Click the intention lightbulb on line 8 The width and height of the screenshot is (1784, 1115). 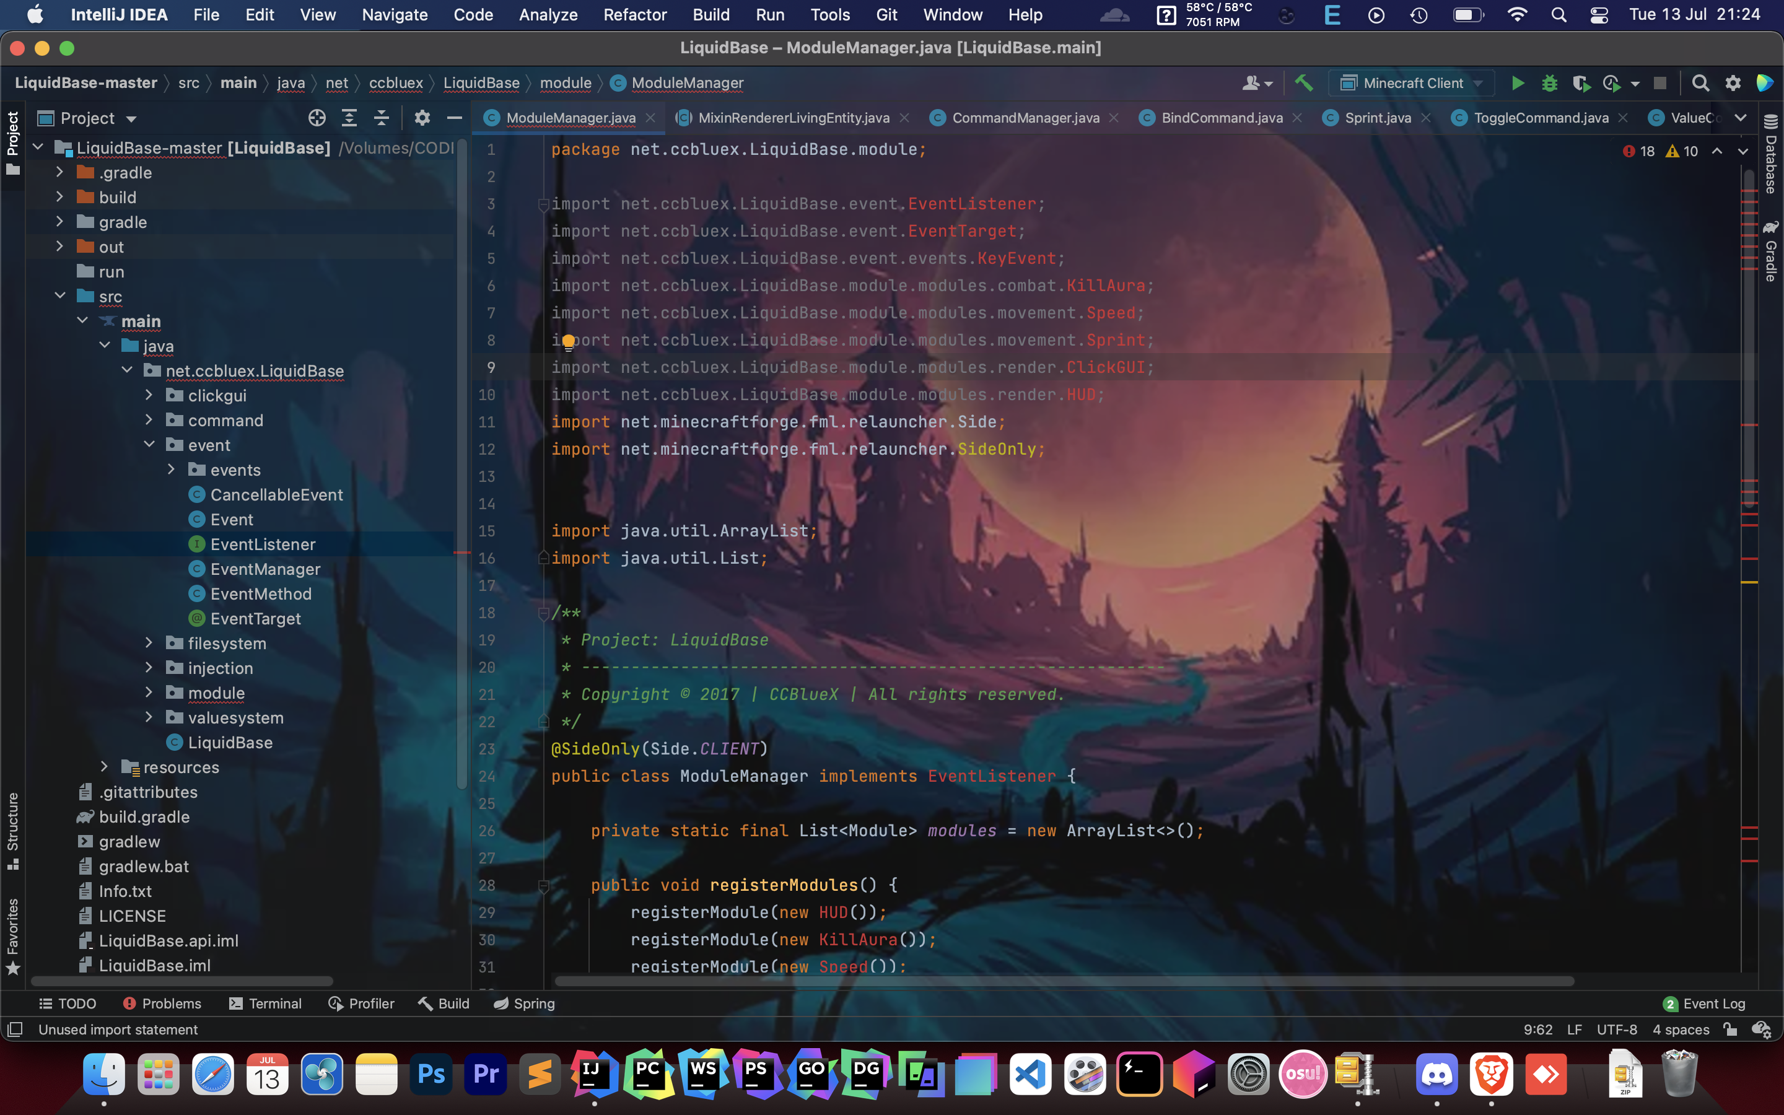click(x=569, y=341)
